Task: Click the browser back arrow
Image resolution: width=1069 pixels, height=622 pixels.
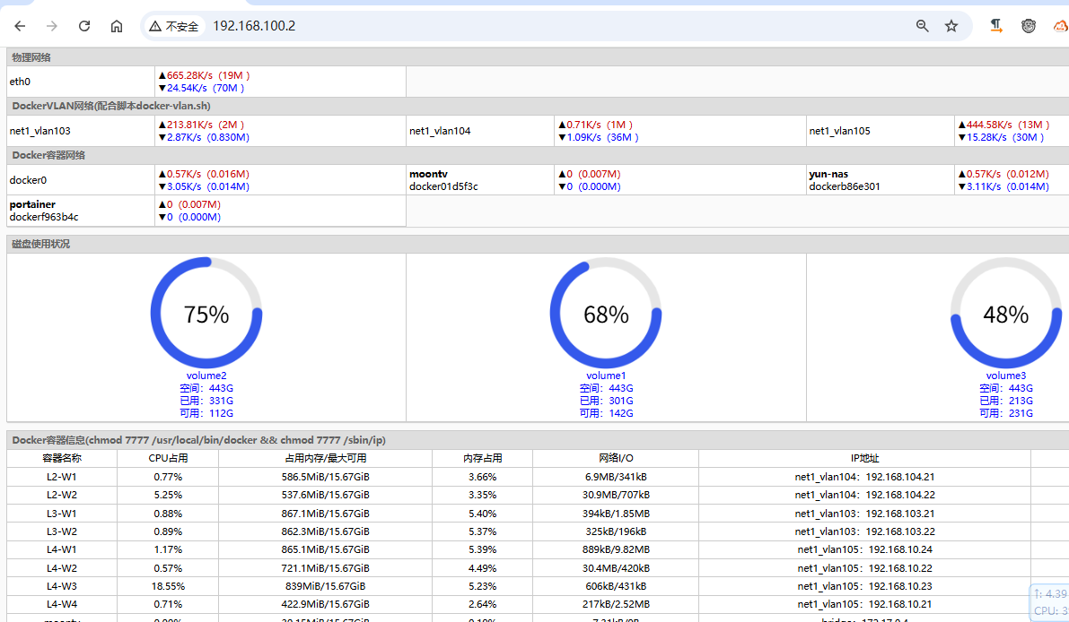Action: tap(20, 26)
